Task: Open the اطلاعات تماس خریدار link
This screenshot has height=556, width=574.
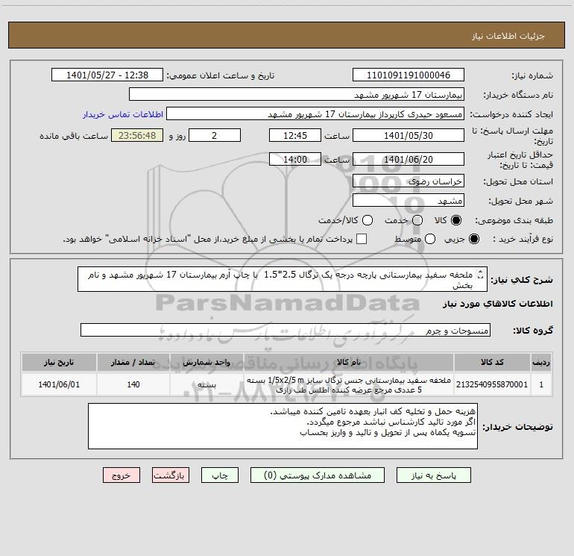Action: tap(123, 114)
